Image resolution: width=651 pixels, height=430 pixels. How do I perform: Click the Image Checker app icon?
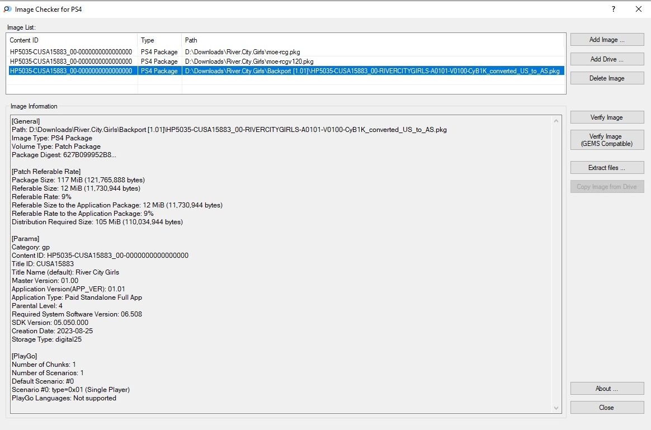[x=7, y=9]
